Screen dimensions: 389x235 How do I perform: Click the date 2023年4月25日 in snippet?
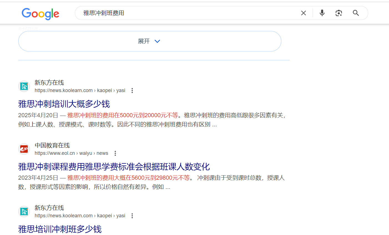coord(38,178)
